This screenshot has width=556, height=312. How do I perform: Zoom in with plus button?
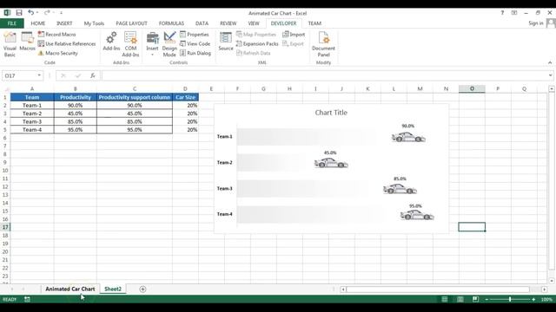click(x=533, y=300)
